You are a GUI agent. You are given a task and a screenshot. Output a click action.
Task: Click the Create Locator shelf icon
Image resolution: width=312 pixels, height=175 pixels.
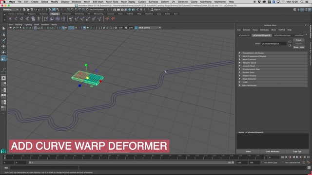(10, 19)
